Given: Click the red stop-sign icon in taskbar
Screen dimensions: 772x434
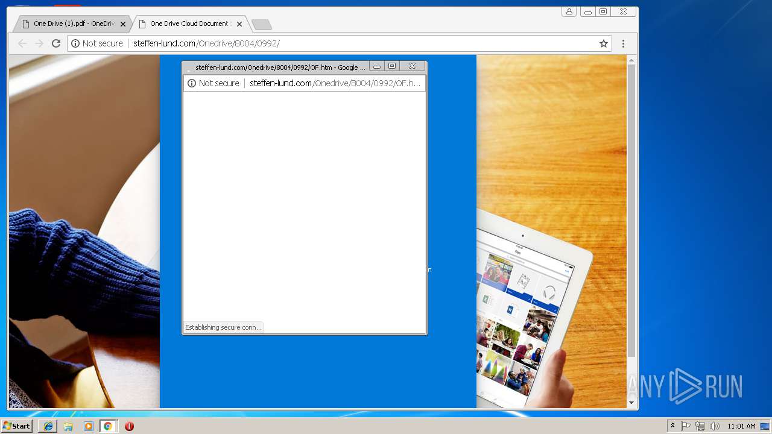Looking at the screenshot, I should coord(129,426).
